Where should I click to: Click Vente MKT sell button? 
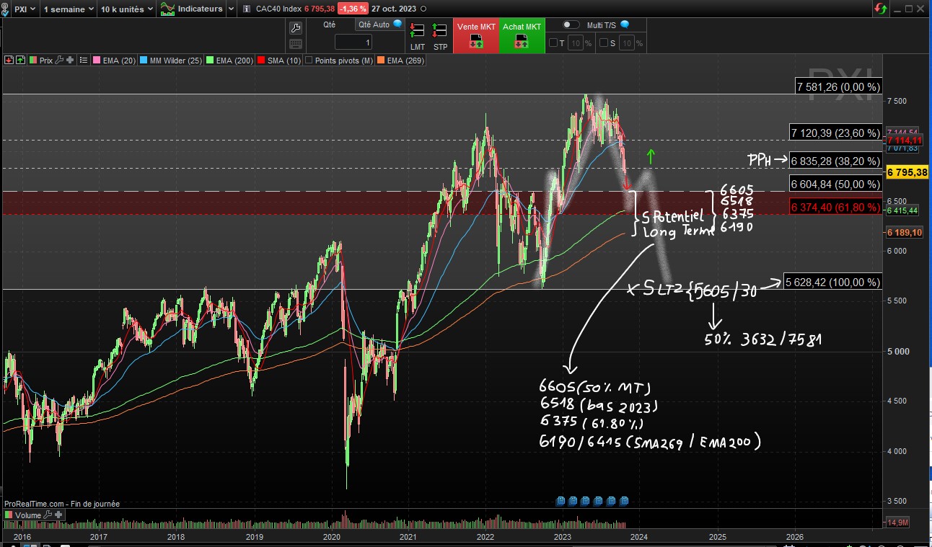pos(475,36)
